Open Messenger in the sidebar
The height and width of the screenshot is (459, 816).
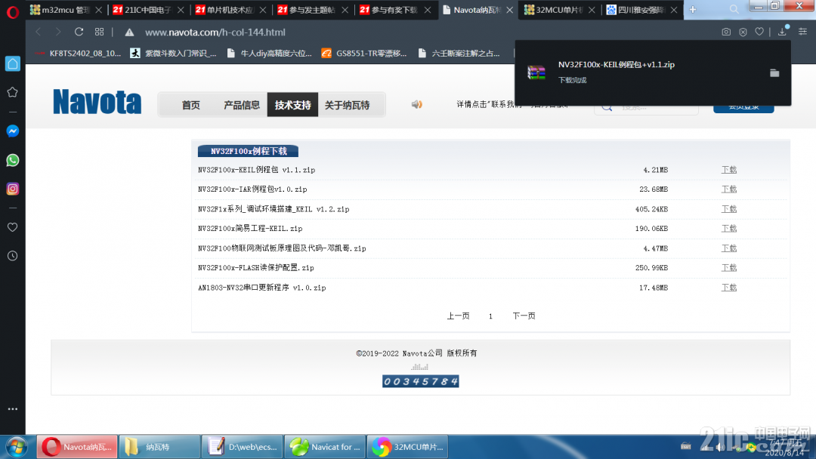(x=13, y=131)
